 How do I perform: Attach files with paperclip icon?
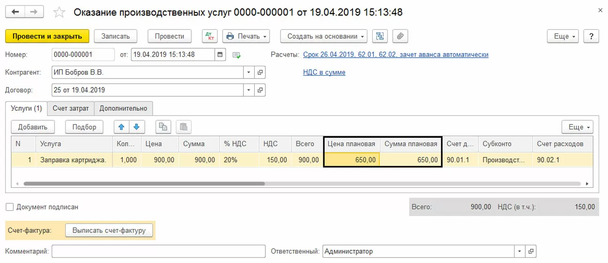tap(400, 36)
